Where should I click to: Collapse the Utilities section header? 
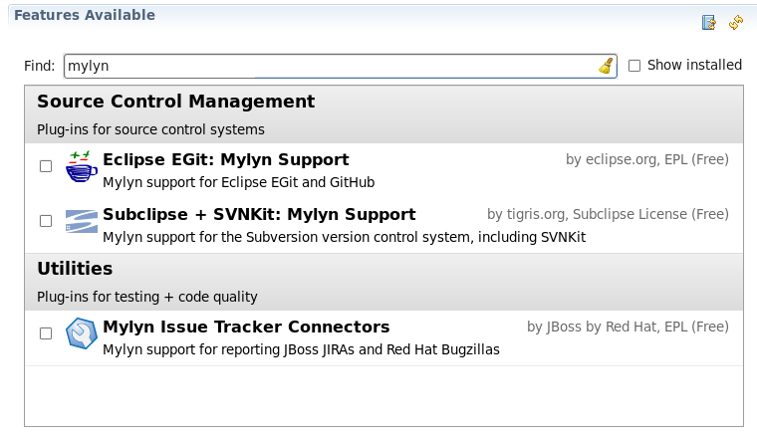[x=75, y=269]
